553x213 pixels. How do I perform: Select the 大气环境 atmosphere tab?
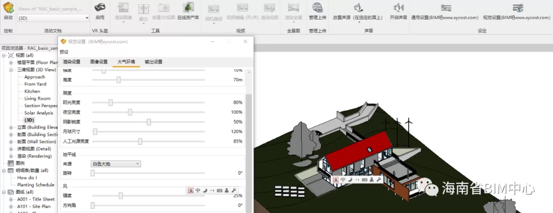pyautogui.click(x=126, y=62)
